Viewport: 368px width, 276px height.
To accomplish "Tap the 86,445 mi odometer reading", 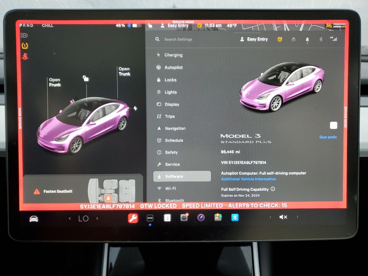I will point(230,152).
